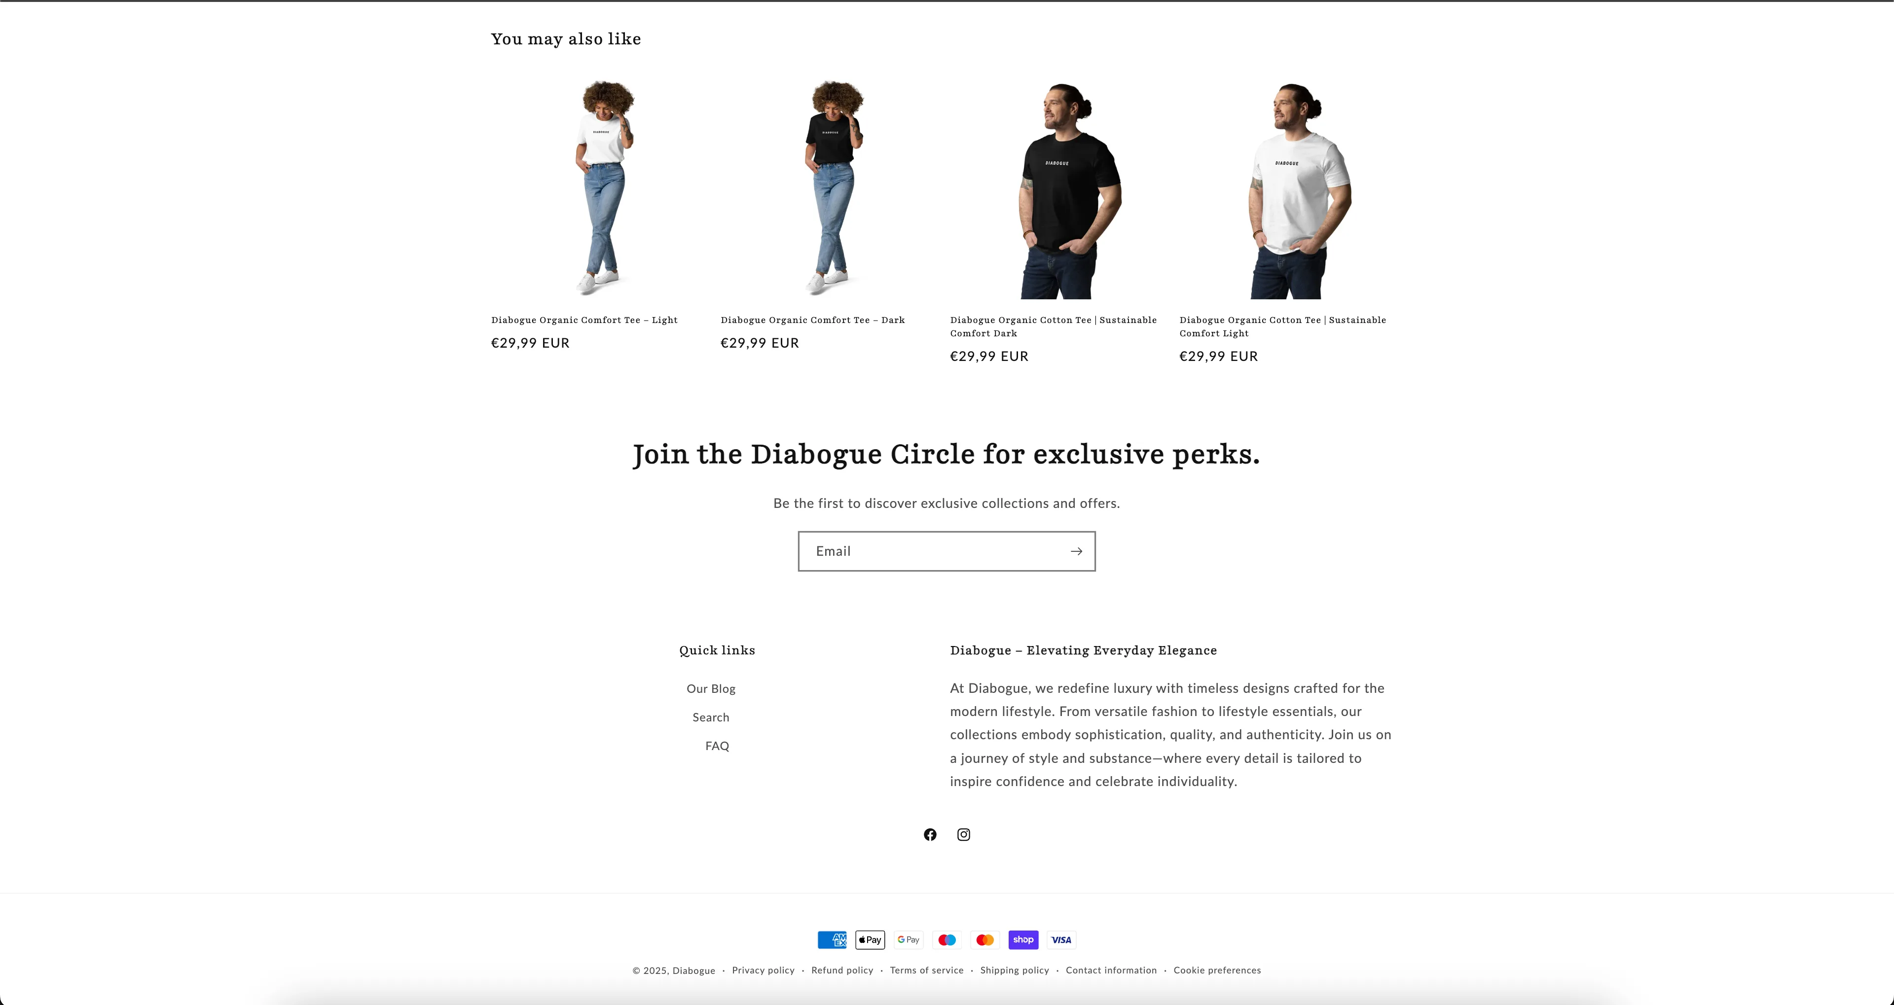This screenshot has width=1894, height=1005.
Task: View the Shipping policy page
Action: tap(1015, 970)
